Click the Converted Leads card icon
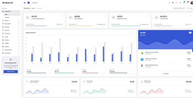This screenshot has height=98, width=193. (x=71, y=18)
